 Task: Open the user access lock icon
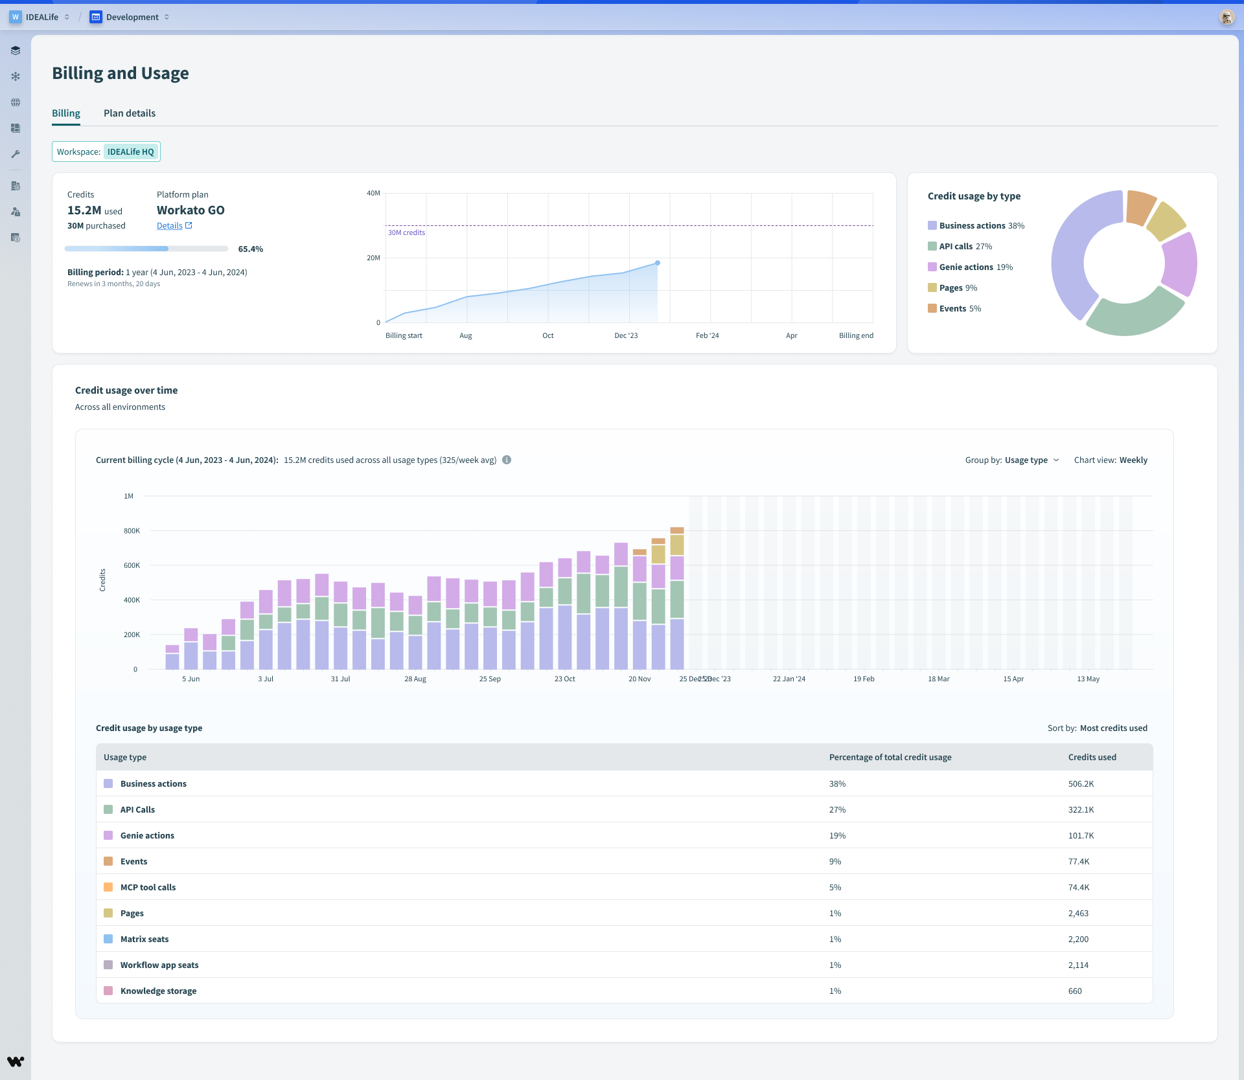[x=16, y=212]
